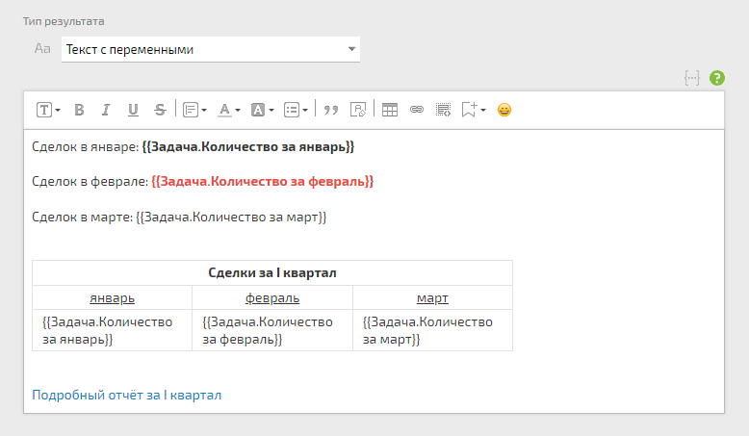
Task: Open the green help question mark
Action: (x=717, y=78)
